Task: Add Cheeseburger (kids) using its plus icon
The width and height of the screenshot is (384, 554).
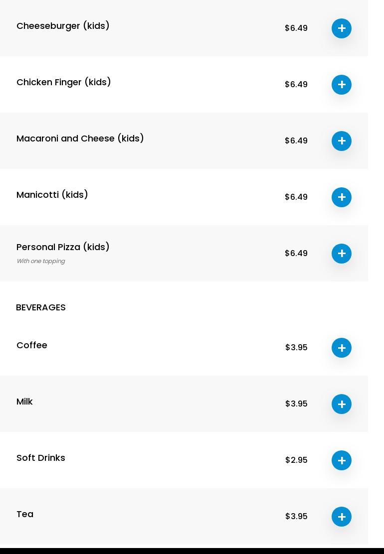Action: click(342, 28)
